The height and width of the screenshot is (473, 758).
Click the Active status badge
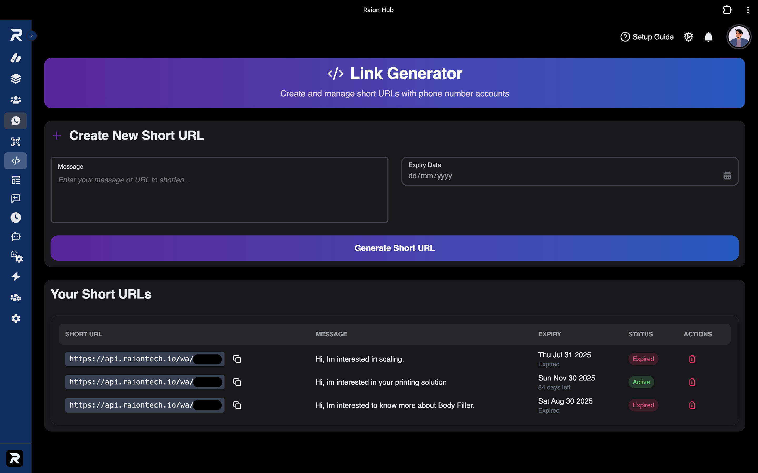pyautogui.click(x=641, y=382)
